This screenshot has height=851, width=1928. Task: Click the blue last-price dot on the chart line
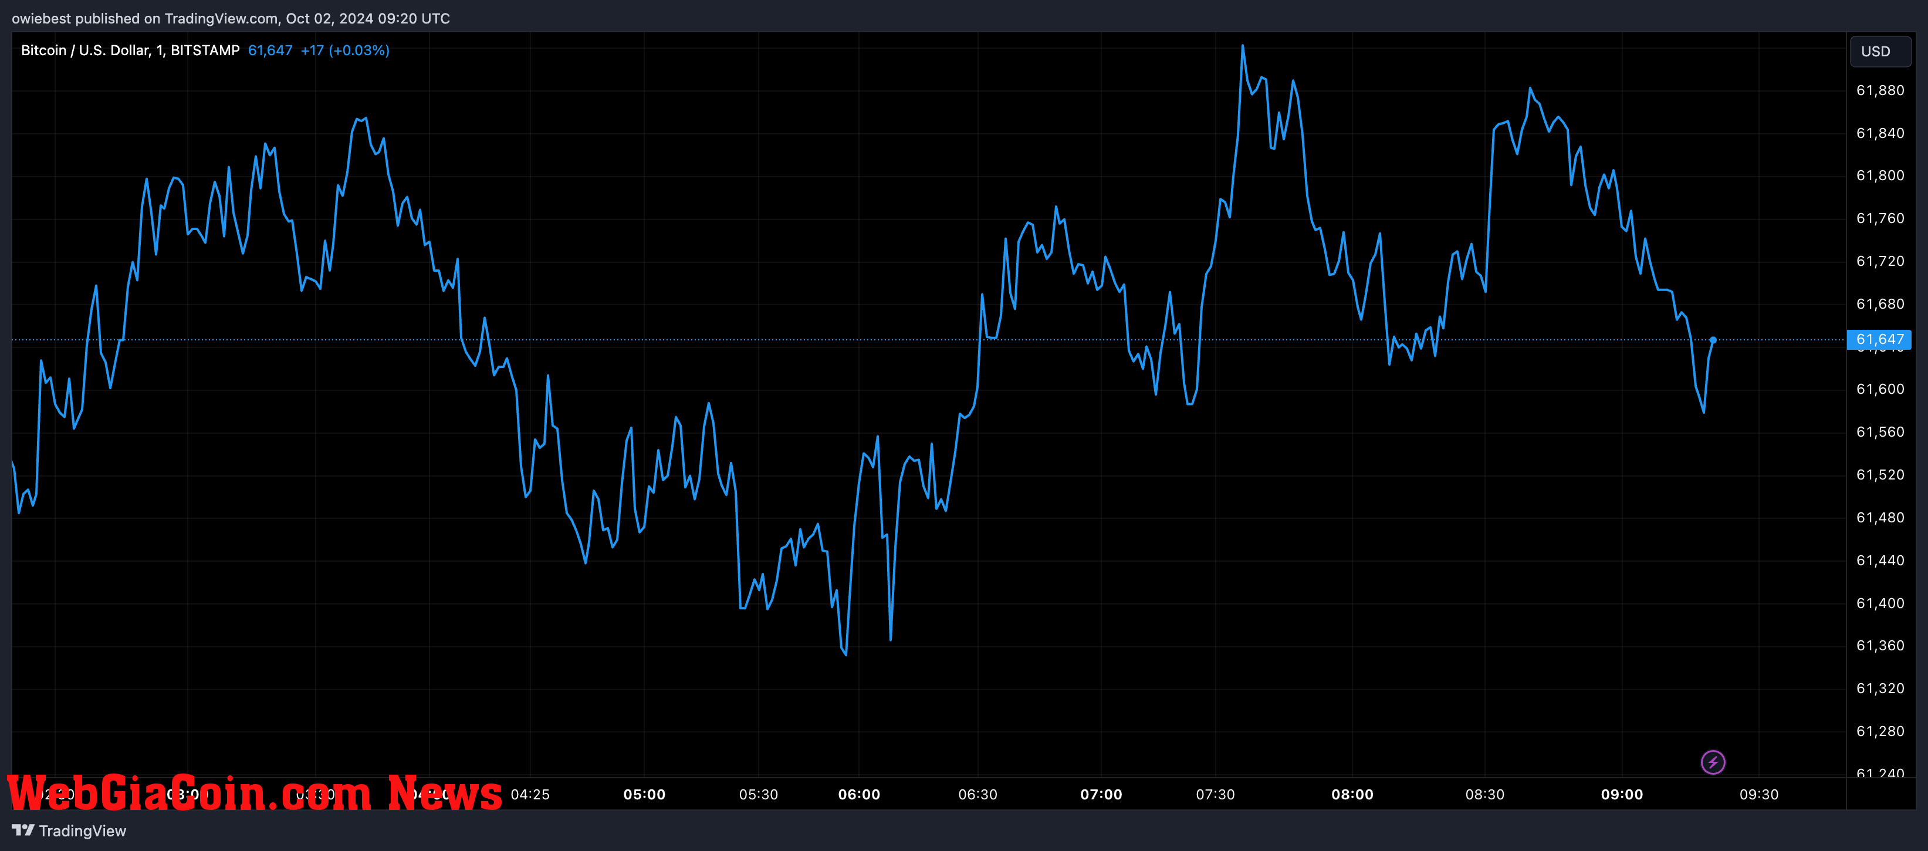(1713, 340)
